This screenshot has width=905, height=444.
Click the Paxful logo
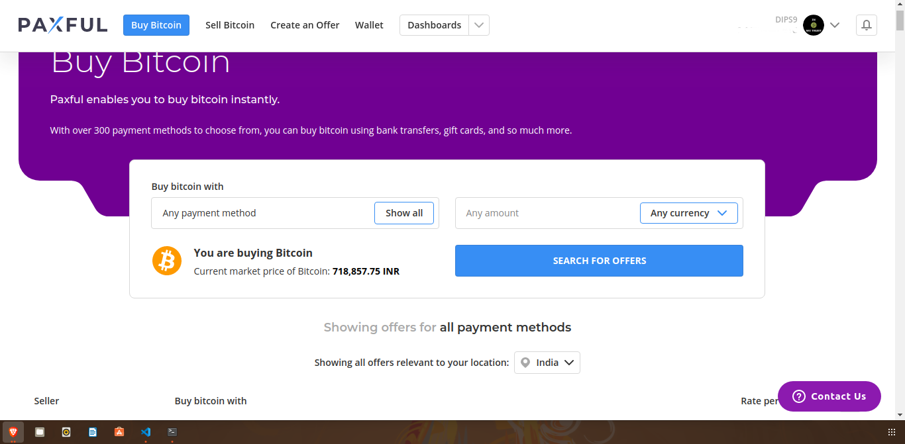pos(63,25)
